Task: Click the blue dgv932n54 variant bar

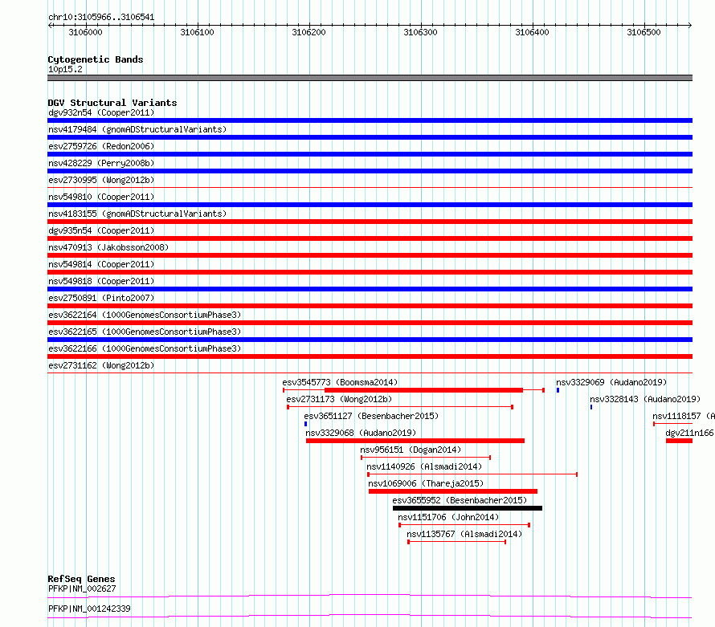Action: pyautogui.click(x=370, y=120)
